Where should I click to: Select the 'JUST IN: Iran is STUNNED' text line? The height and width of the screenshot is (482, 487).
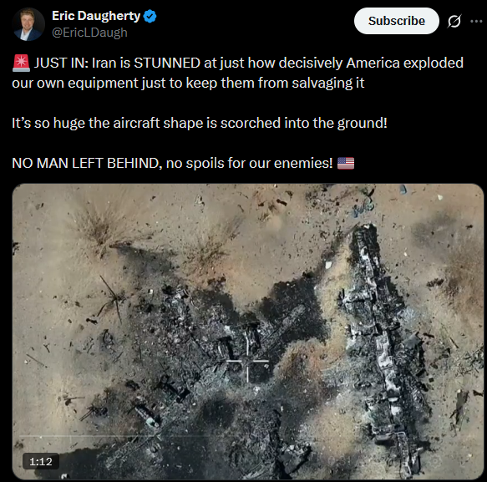237,63
